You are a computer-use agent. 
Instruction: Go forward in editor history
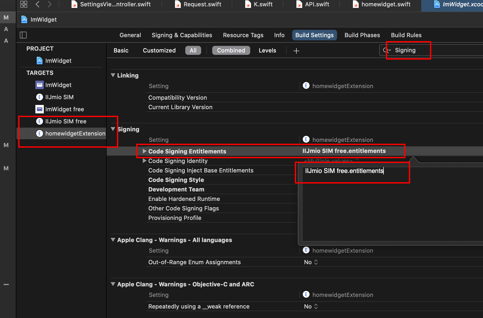tap(49, 4)
